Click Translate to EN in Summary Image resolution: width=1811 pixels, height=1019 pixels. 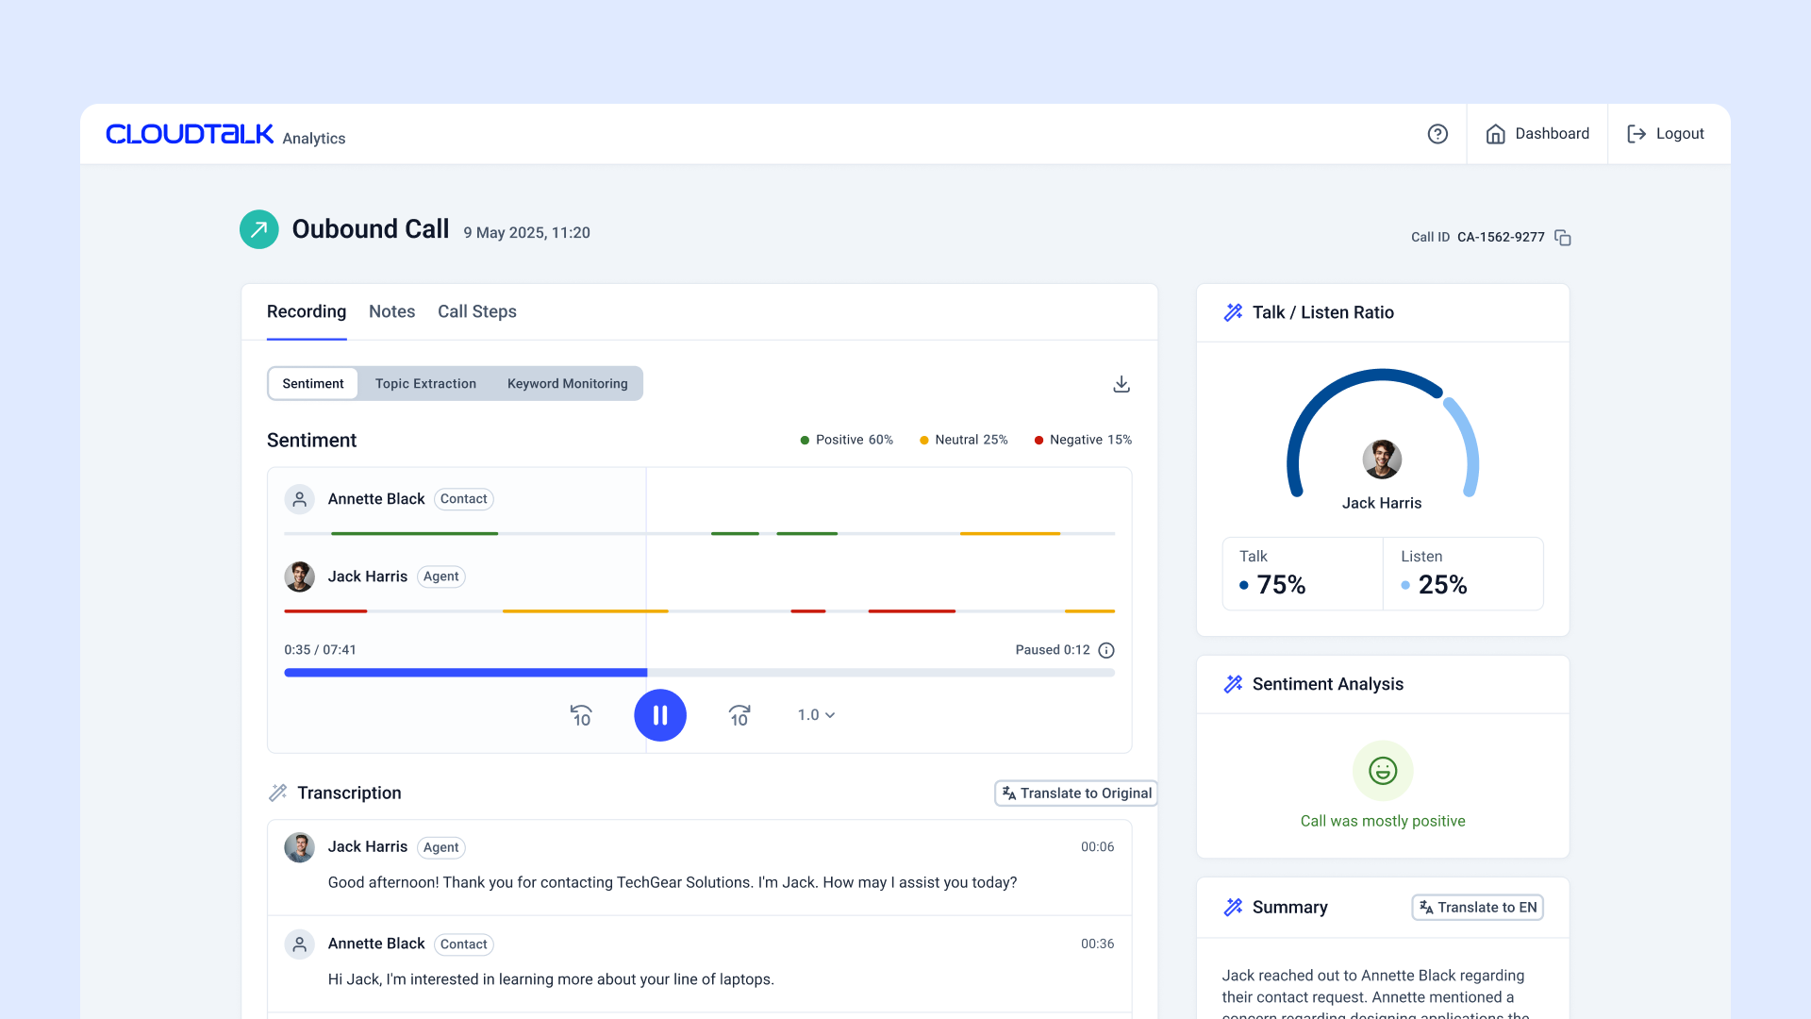[1477, 908]
